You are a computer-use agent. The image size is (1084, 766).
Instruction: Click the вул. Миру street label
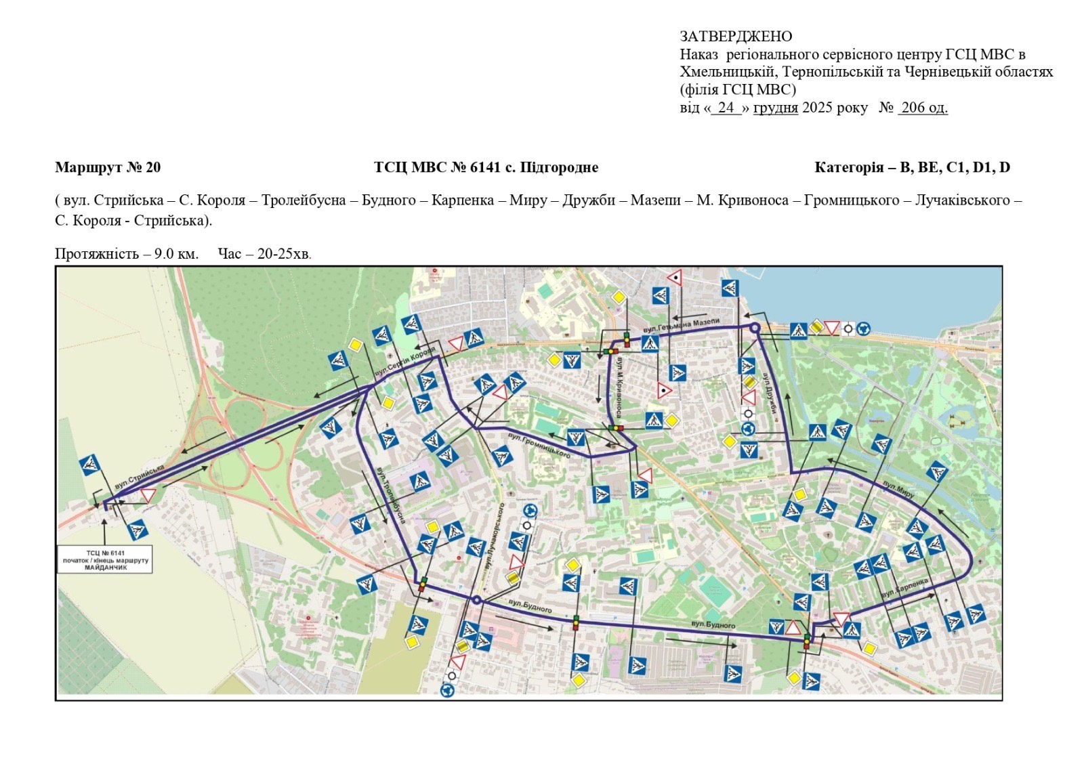coord(898,490)
